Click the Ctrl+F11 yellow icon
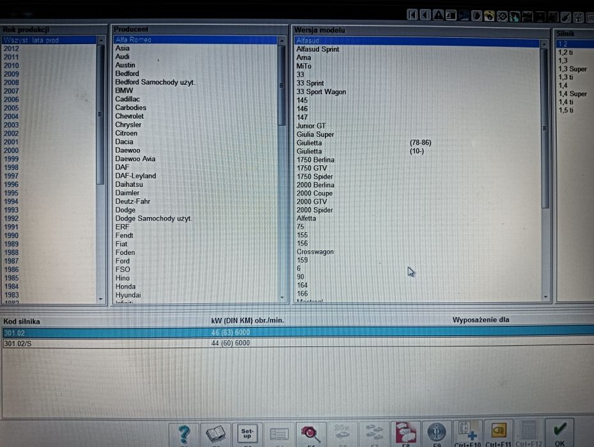Screen dimensions: 594x447 499,434
